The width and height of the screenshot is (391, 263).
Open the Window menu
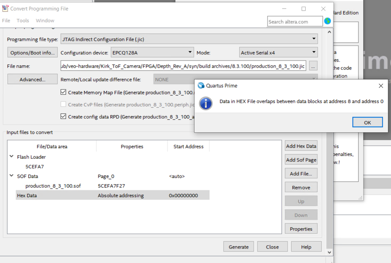[x=45, y=20]
